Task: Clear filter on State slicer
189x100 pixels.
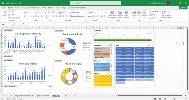Action: [153, 45]
